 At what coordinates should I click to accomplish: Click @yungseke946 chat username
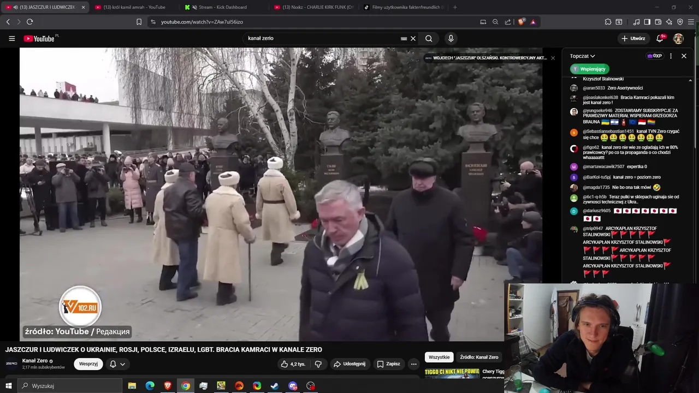tap(597, 110)
